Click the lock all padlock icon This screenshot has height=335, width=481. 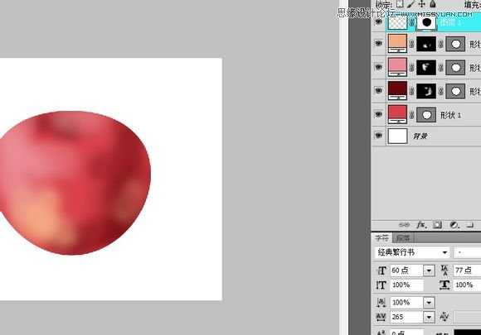point(433,3)
